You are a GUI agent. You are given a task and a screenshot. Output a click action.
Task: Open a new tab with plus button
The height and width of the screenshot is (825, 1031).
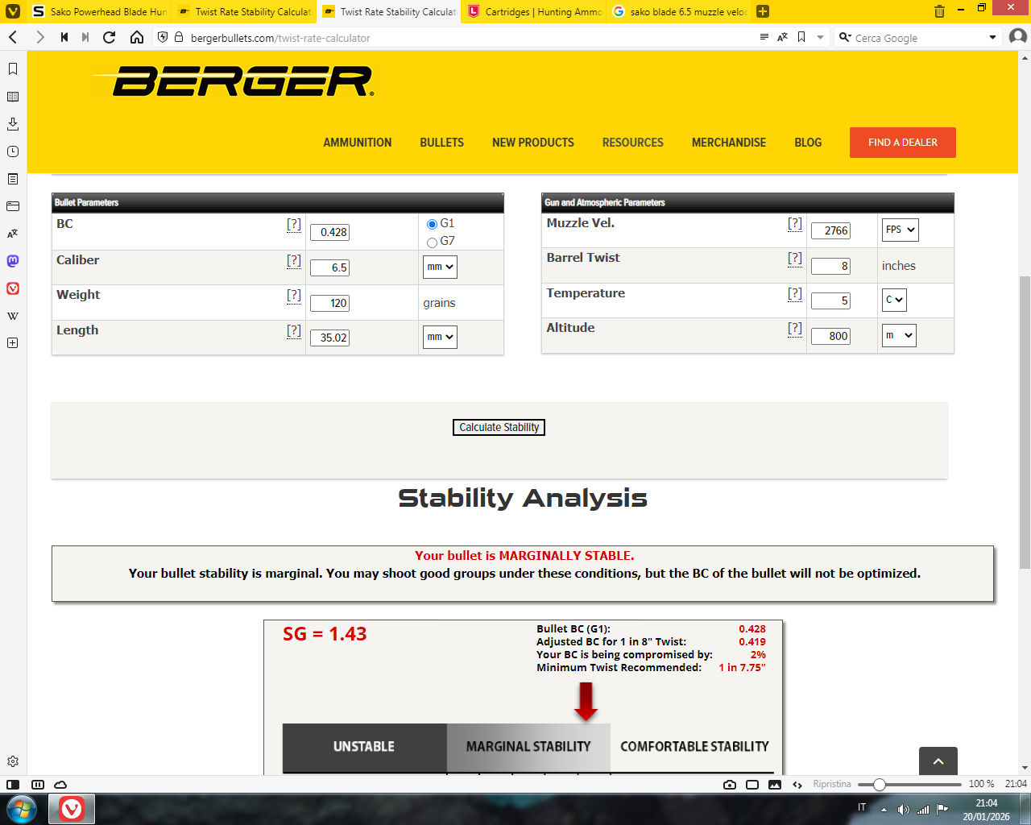763,11
